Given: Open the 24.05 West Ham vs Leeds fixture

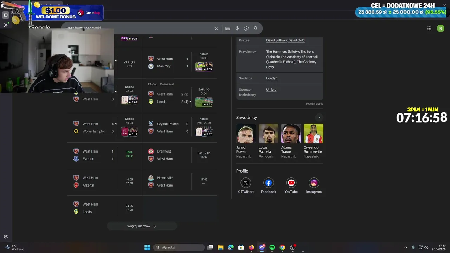Looking at the screenshot, I should click(x=105, y=208).
